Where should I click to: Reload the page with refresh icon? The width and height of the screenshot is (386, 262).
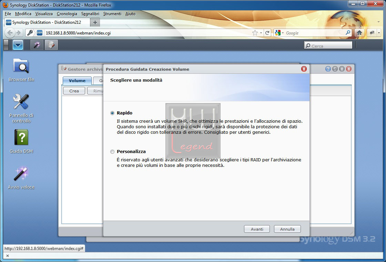(267, 33)
